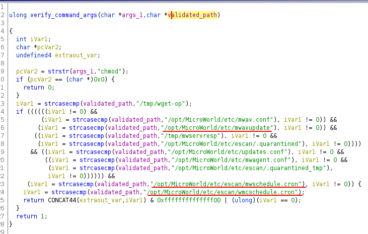Select the verify_command_args function name
368x234 pixels.
[x=63, y=15]
